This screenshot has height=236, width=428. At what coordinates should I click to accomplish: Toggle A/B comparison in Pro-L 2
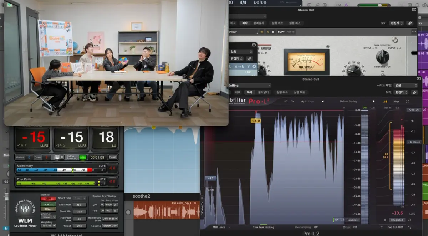pyautogui.click(x=303, y=101)
